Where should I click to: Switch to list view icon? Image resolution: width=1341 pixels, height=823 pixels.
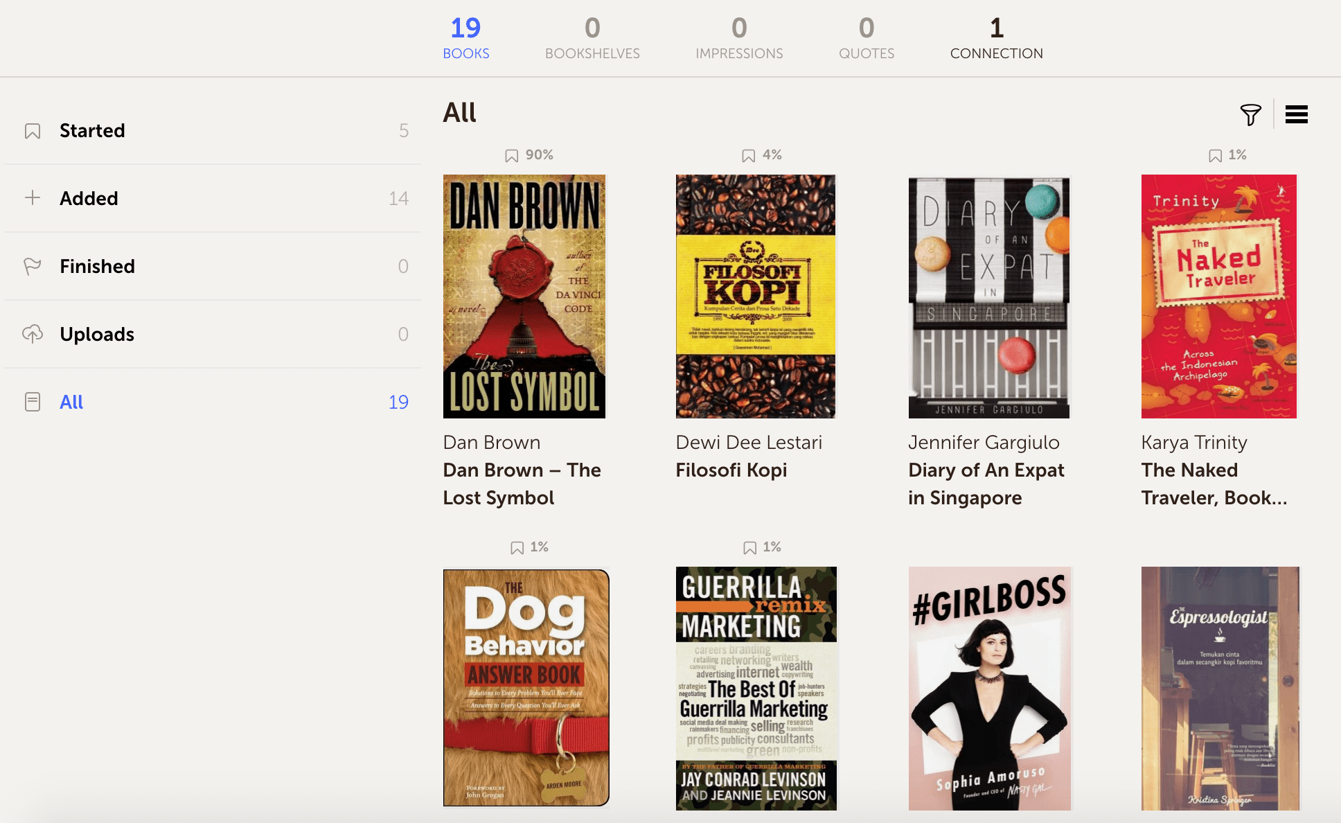point(1296,114)
